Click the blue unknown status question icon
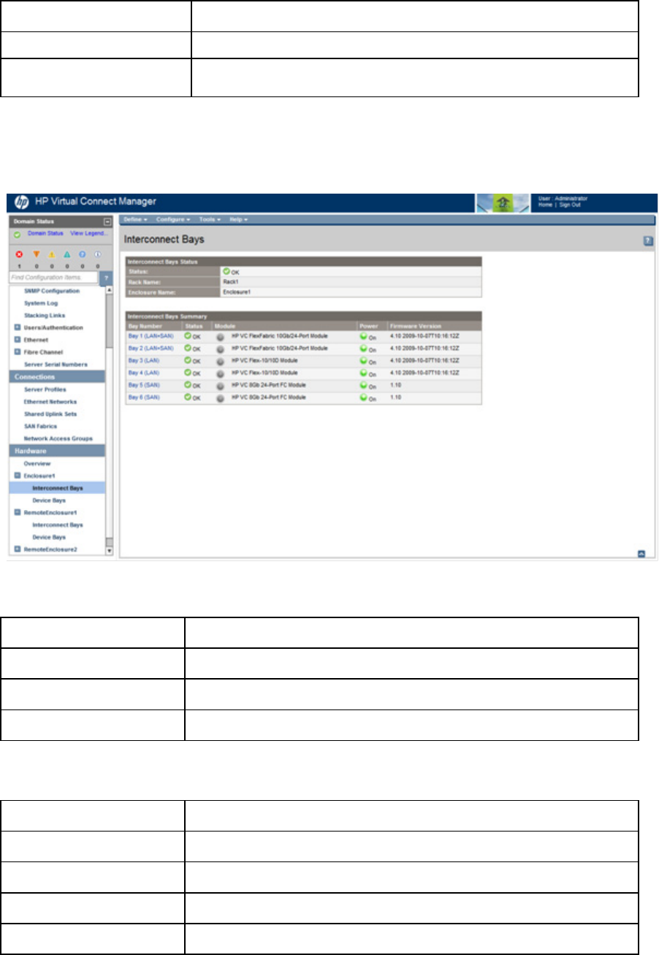 [x=83, y=255]
